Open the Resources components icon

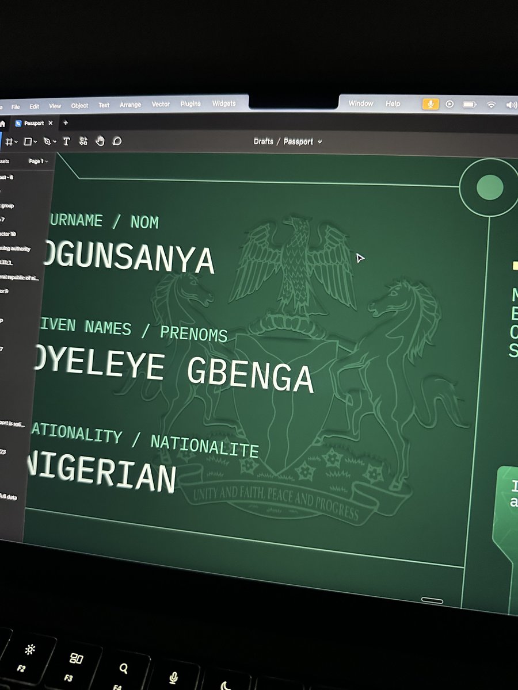83,141
